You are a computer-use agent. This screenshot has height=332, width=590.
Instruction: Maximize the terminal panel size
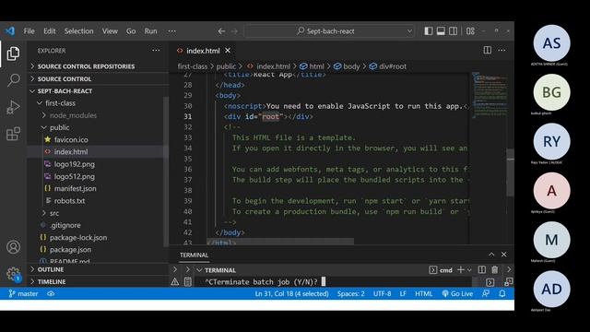pos(491,255)
